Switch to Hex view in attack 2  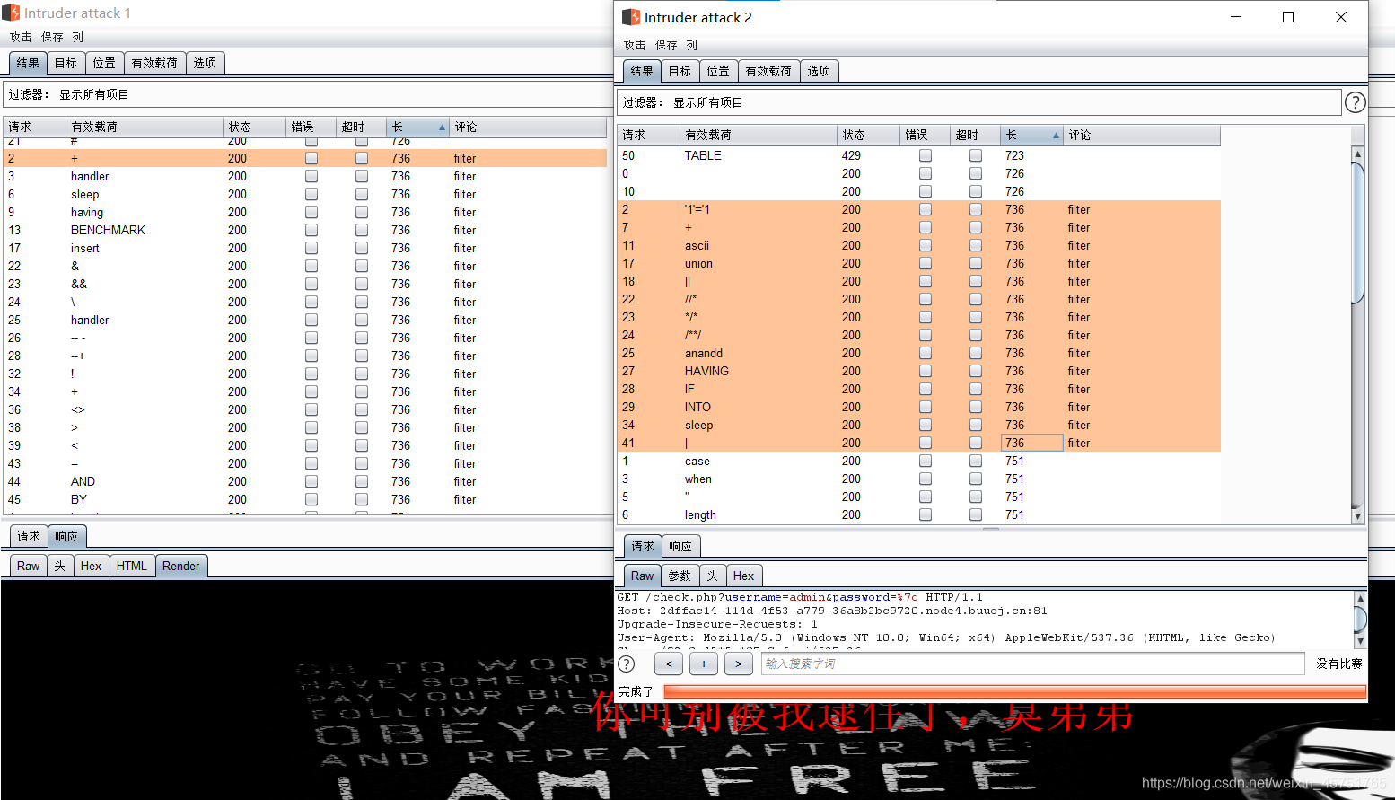pos(743,576)
